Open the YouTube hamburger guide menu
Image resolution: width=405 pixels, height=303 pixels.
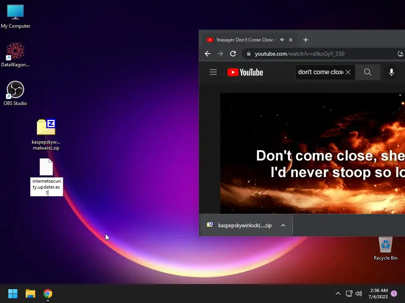click(x=213, y=72)
